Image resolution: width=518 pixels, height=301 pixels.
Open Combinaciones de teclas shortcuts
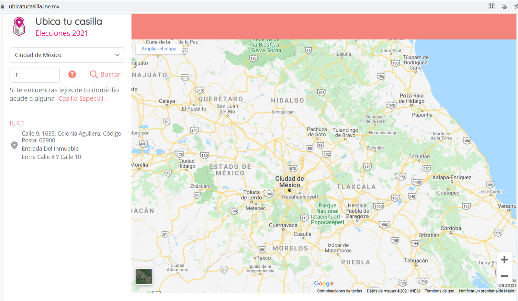point(339,291)
